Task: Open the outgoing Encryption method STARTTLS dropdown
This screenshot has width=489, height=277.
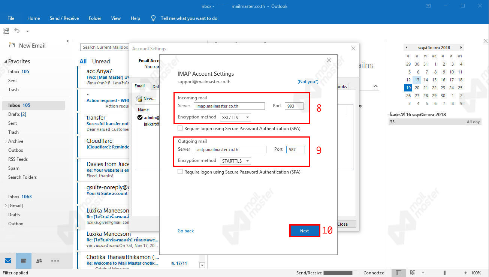Action: 235,161
